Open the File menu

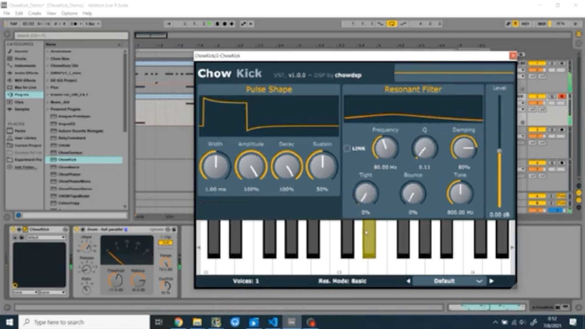pyautogui.click(x=6, y=13)
